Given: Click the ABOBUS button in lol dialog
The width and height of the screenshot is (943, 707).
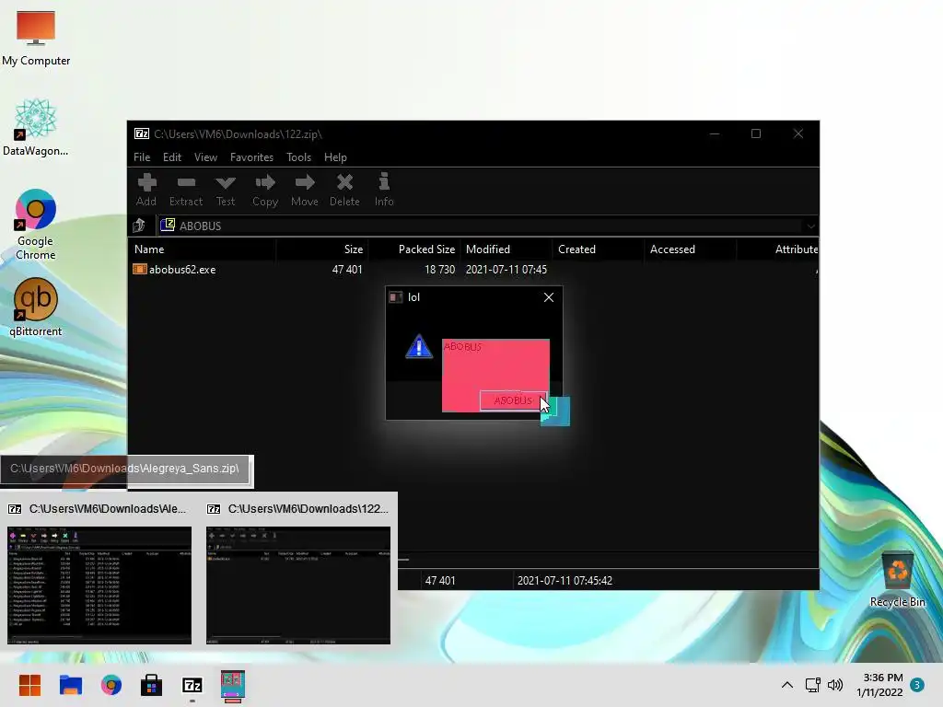Looking at the screenshot, I should point(513,400).
